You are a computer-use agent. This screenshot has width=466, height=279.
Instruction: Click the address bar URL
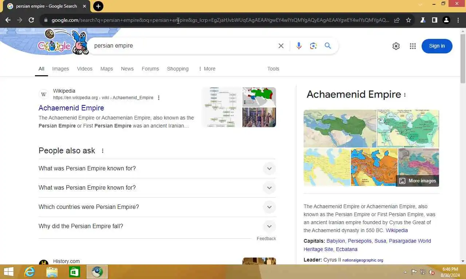tap(220, 20)
